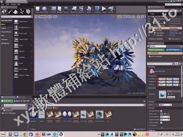Select Geometry Editing mode icon
Viewport: 183px width, 137px height.
[x=28, y=12]
